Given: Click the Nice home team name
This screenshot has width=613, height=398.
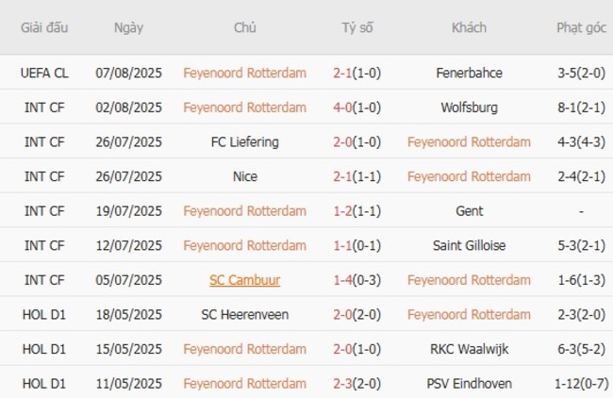Looking at the screenshot, I should click(x=244, y=176).
